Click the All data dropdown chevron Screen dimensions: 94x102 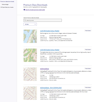(x=35, y=24)
